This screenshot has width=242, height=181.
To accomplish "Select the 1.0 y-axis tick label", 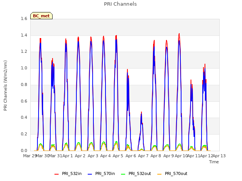I will click(24, 68).
